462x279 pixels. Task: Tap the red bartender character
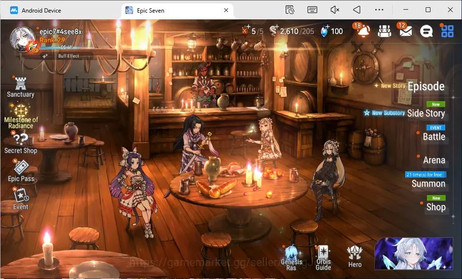(x=203, y=85)
